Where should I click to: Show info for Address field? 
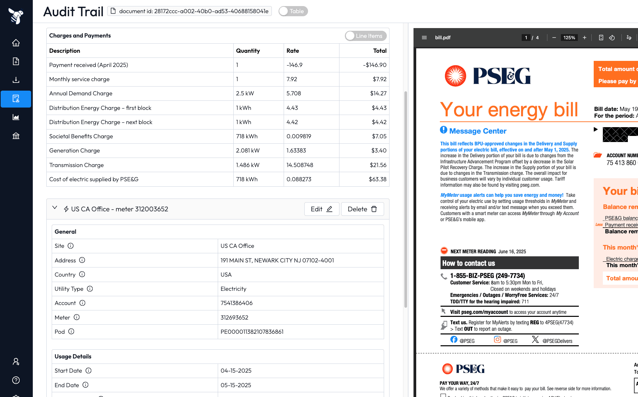(x=82, y=260)
